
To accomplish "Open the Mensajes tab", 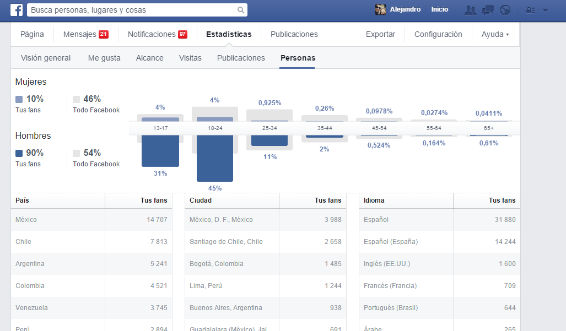I will (80, 34).
